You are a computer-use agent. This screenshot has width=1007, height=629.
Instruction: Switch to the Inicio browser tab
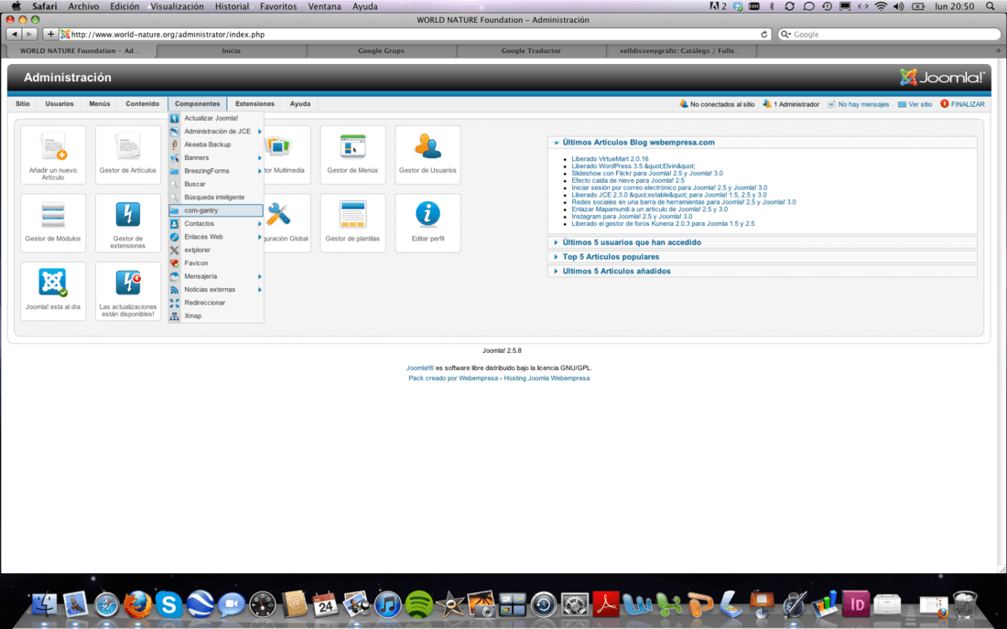[x=232, y=50]
